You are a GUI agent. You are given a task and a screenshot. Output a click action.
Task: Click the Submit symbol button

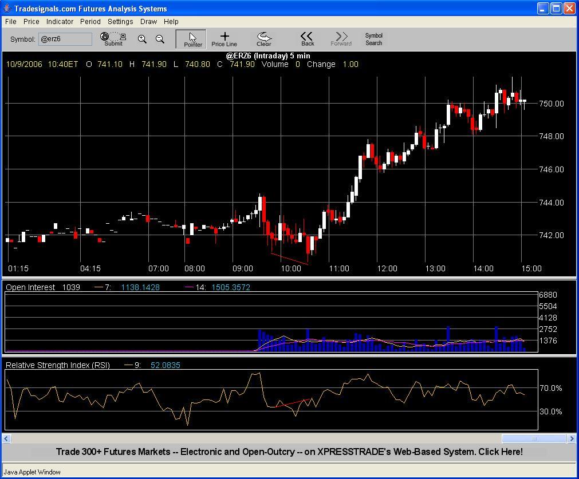coord(113,39)
